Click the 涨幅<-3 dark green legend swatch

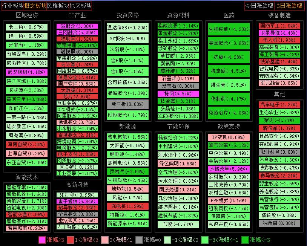245,240
